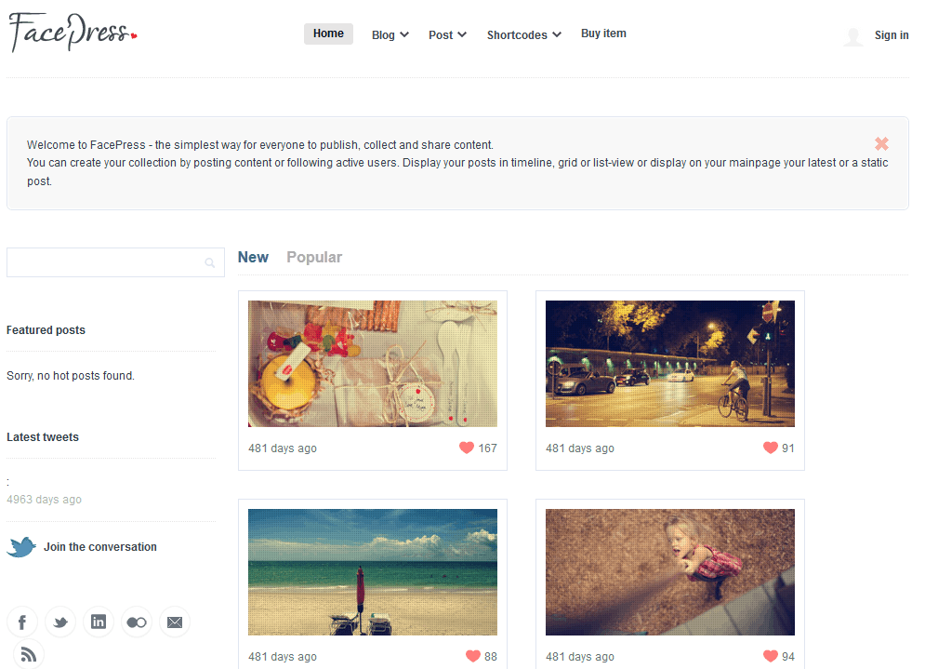Screen dimensions: 925x669
Task: Click the user avatar icon beside Sign in
Action: (853, 36)
